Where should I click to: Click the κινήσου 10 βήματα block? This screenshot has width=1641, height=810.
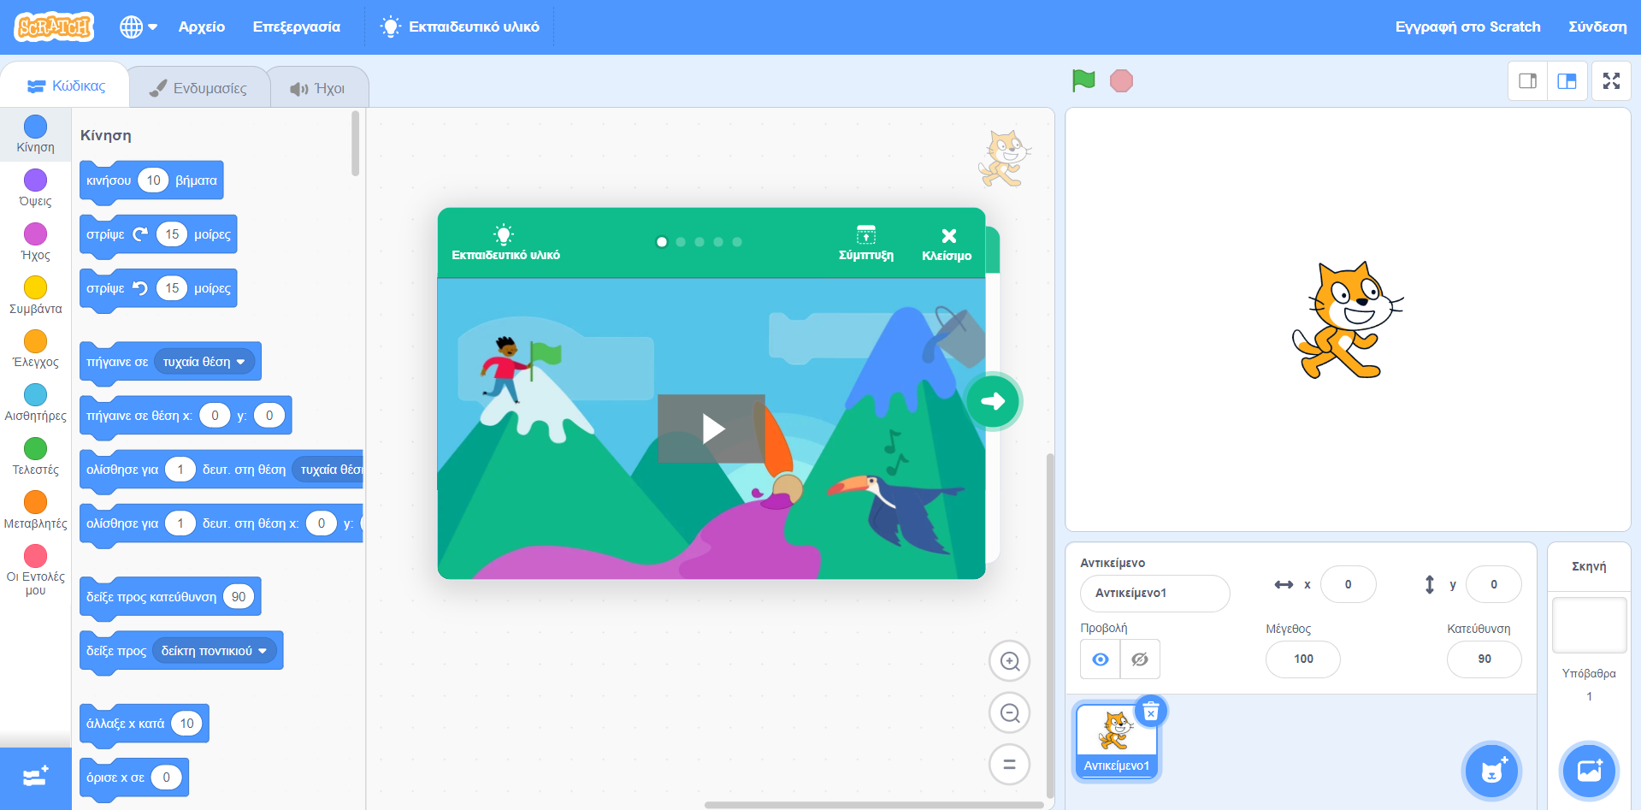pyautogui.click(x=151, y=180)
